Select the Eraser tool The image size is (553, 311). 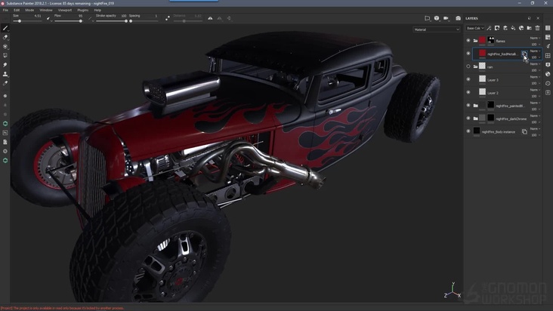coord(5,37)
